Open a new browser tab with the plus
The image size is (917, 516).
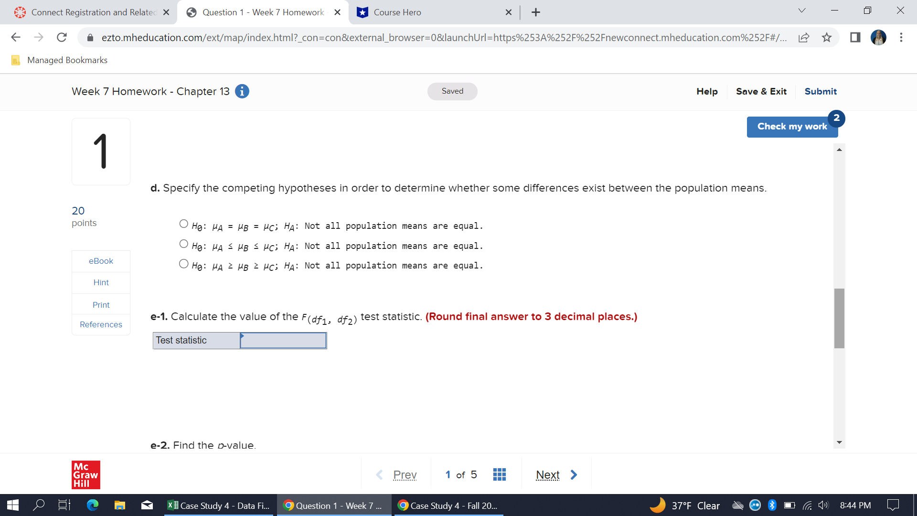coord(536,12)
